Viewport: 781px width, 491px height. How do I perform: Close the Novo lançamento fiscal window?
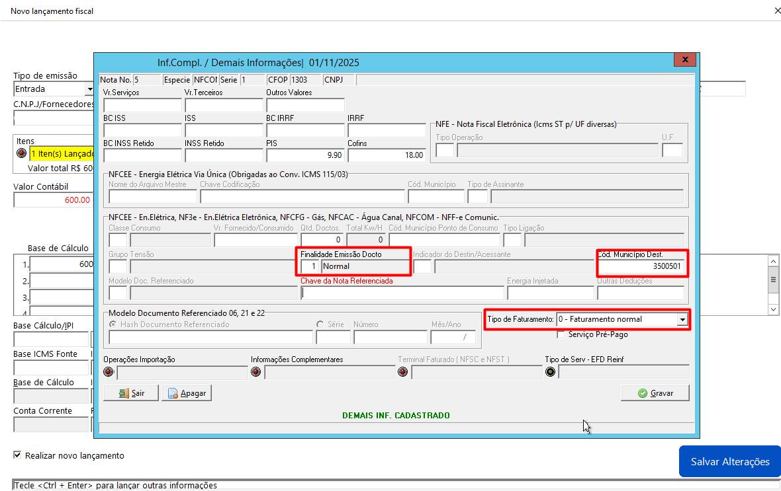coord(777,11)
